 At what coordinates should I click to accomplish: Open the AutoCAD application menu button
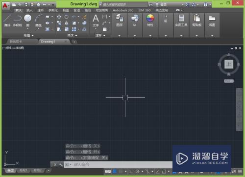coord(5,5)
